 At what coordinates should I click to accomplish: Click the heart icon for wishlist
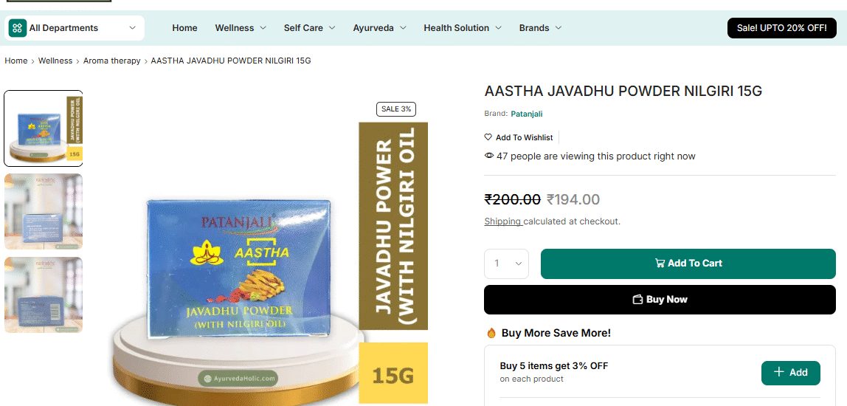(488, 137)
